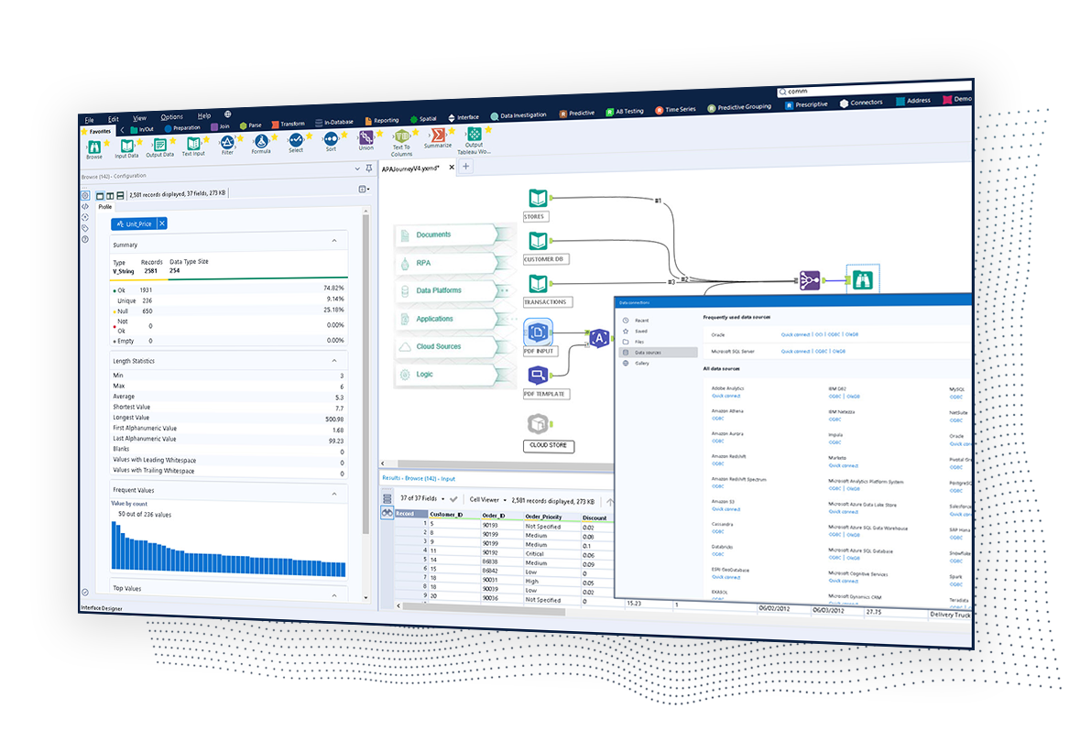The height and width of the screenshot is (730, 1080).
Task: Select the Browse tool in Favorites
Action: click(95, 147)
